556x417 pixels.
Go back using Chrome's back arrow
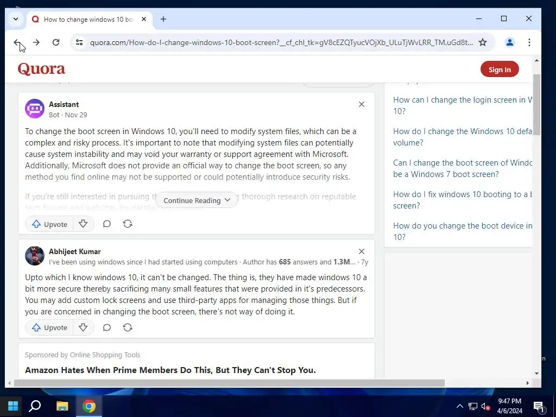[17, 42]
